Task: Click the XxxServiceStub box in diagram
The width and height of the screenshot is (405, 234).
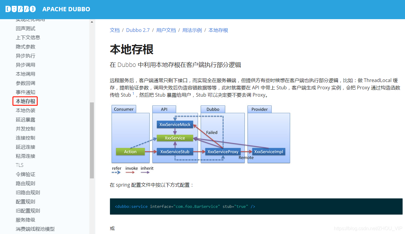Action: pyautogui.click(x=175, y=151)
